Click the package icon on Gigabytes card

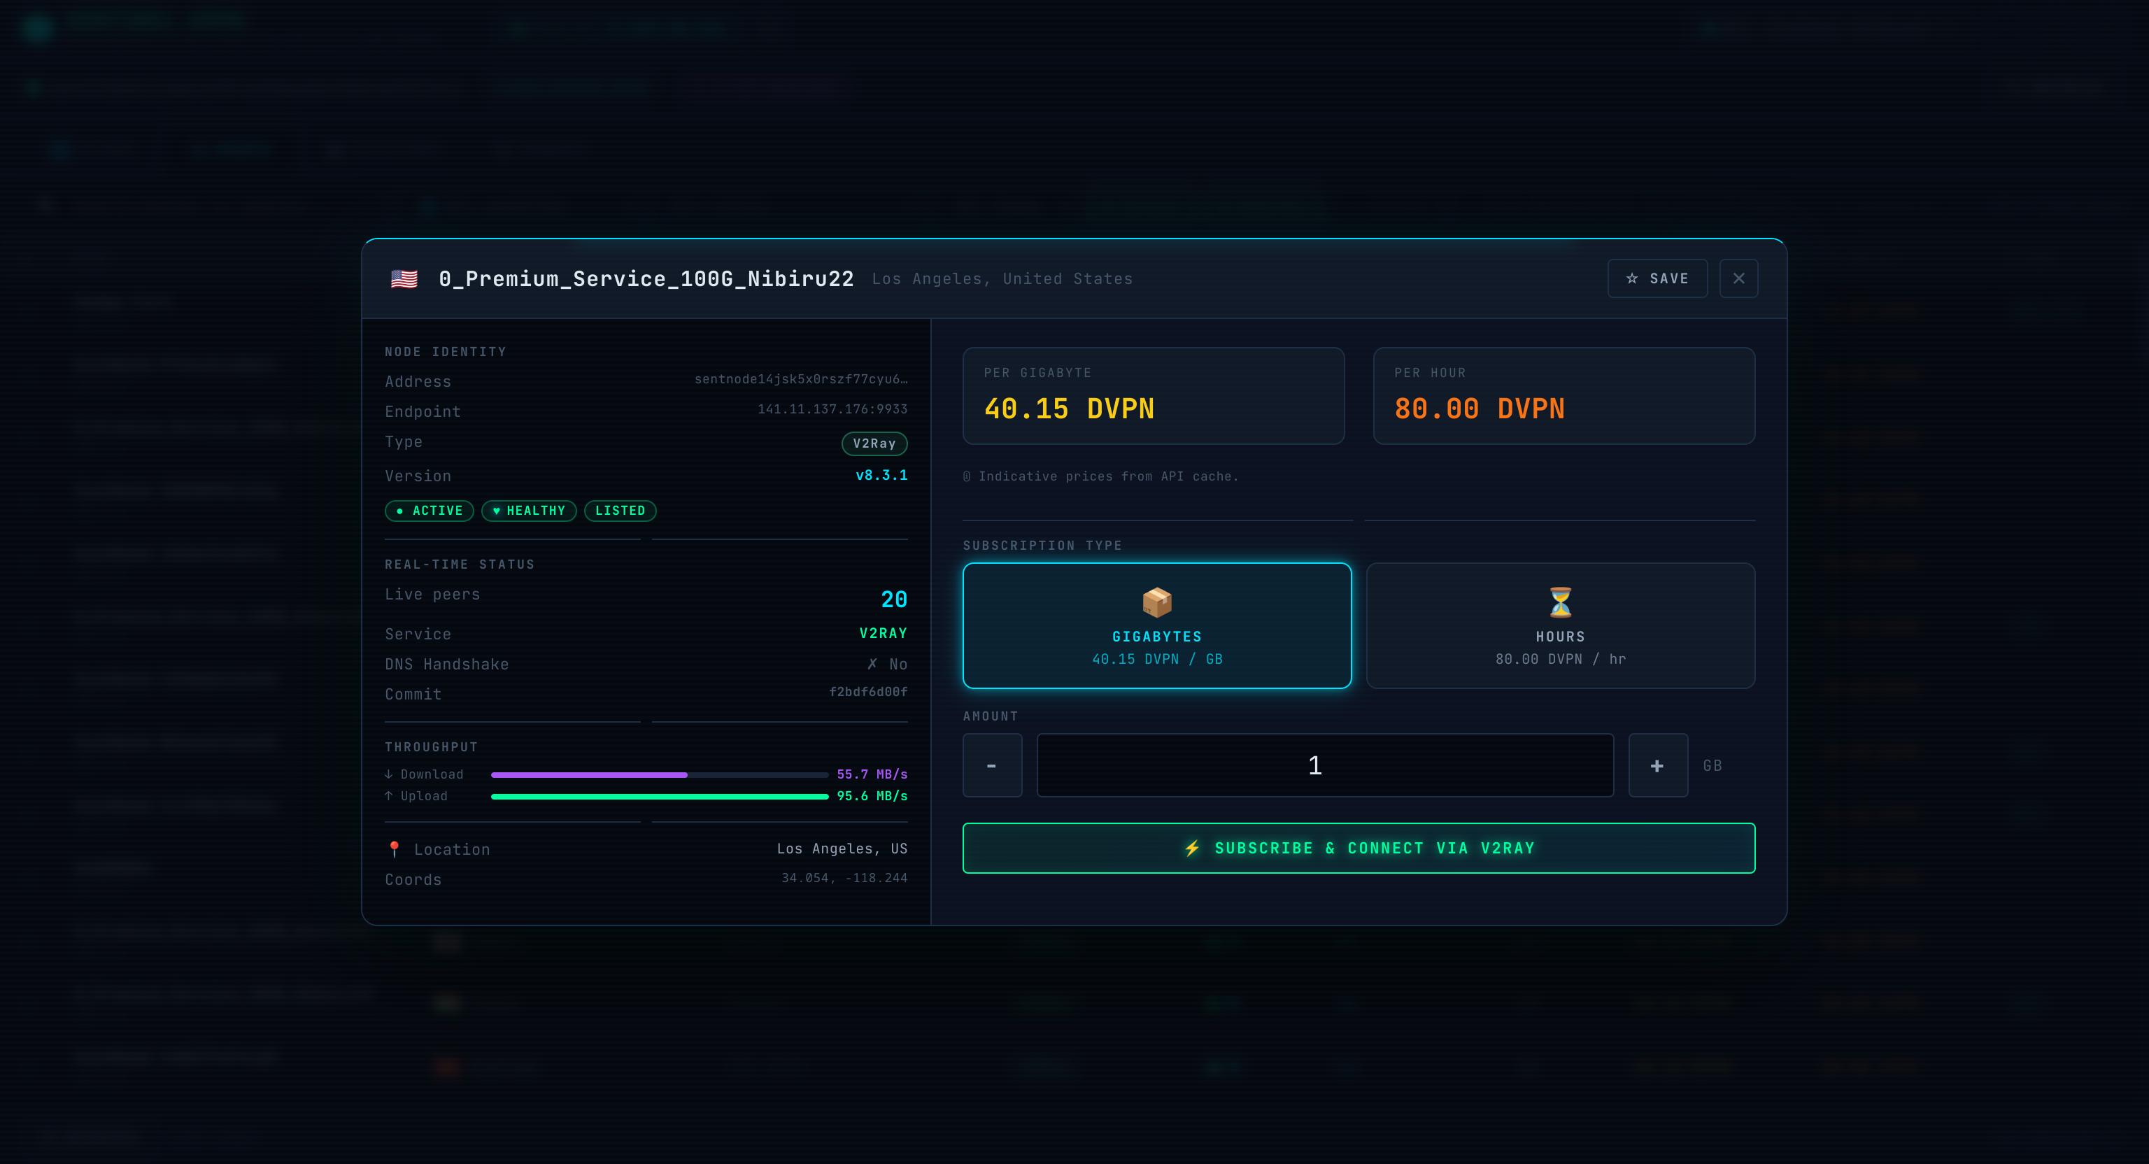tap(1156, 602)
